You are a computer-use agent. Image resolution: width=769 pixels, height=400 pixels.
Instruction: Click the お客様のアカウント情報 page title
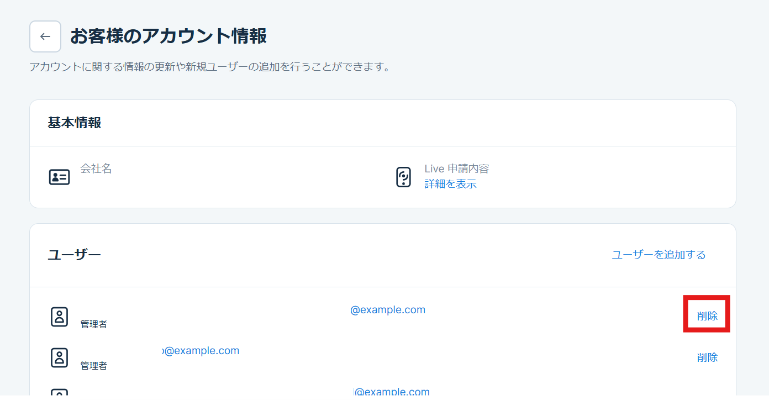(x=168, y=36)
